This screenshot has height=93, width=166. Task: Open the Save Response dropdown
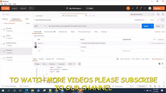[x=158, y=59]
